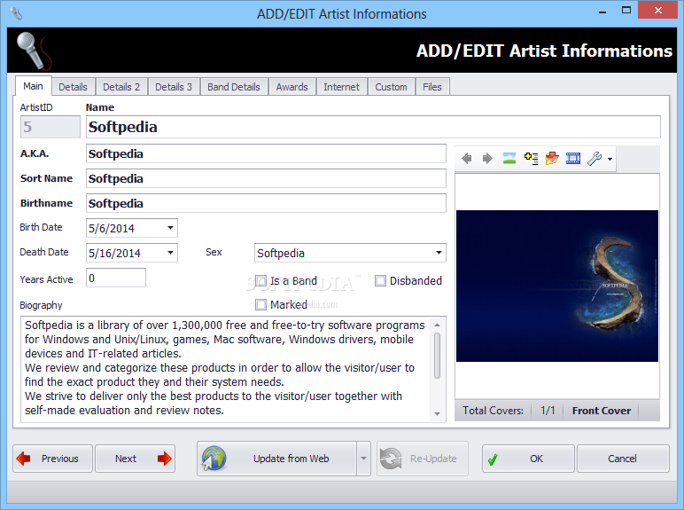Viewport: 684px width, 510px height.
Task: Click the landscape picture icon in cover toolbar
Action: [x=509, y=158]
